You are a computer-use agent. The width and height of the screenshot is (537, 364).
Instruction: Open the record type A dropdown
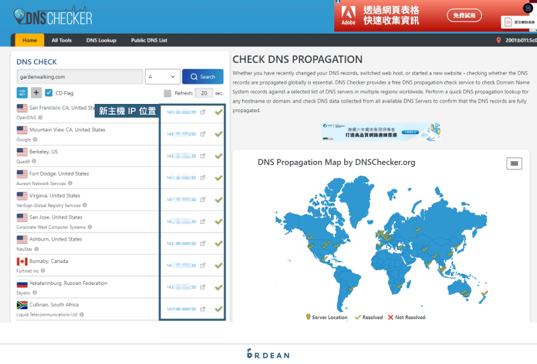click(162, 76)
